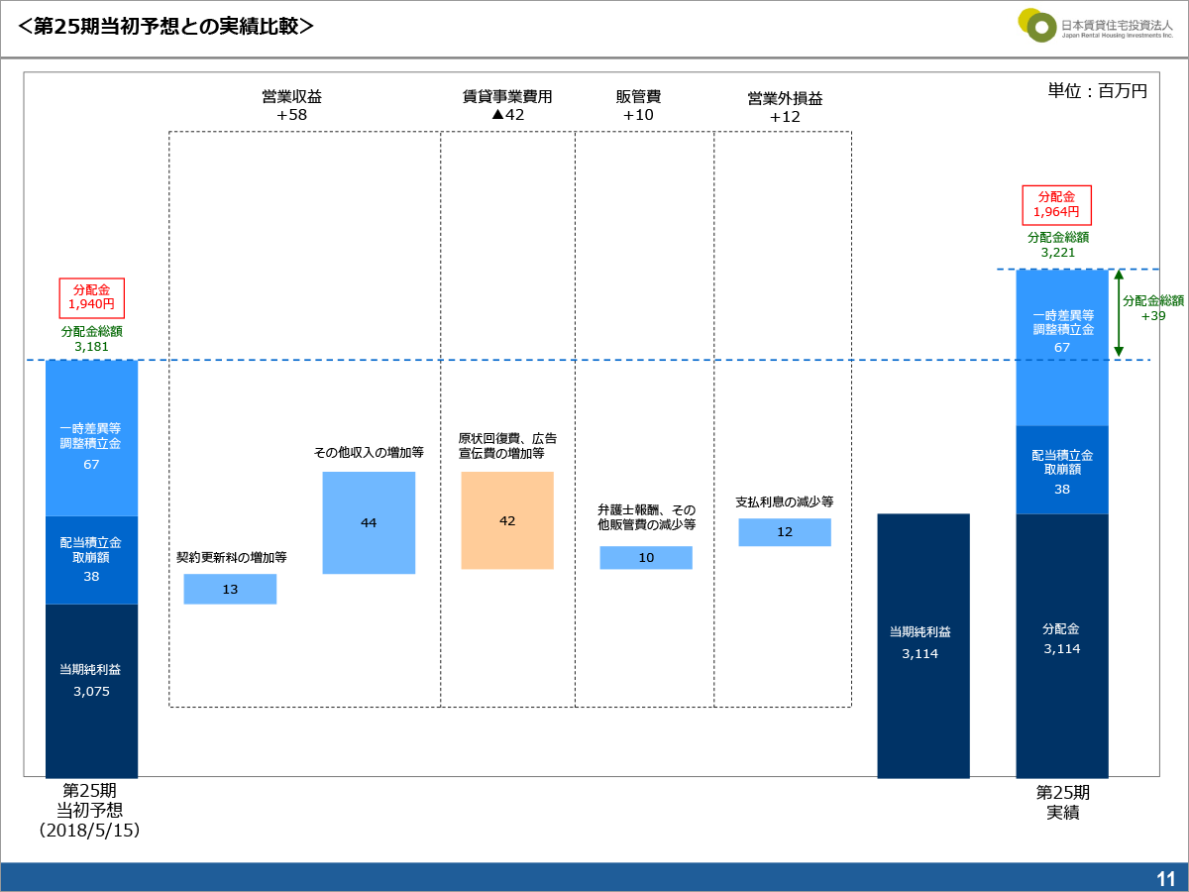This screenshot has width=1189, height=892.
Task: Click the 分配金総額 3,221 green text
Action: point(1057,245)
